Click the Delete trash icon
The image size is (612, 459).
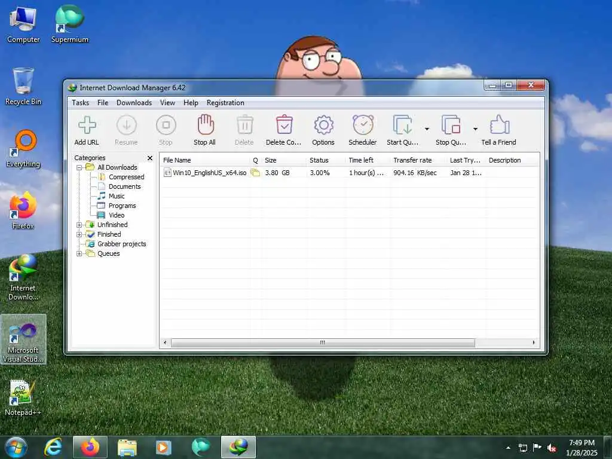click(x=244, y=125)
